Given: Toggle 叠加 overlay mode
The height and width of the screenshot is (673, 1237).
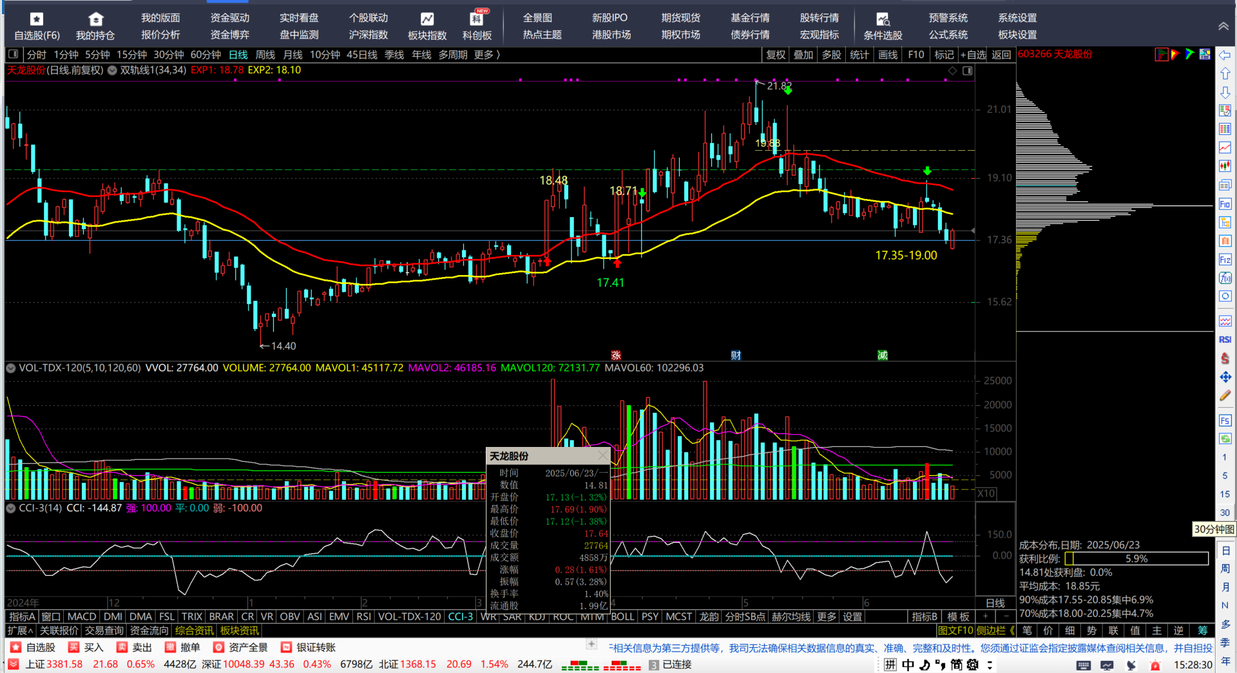Looking at the screenshot, I should click(x=803, y=55).
